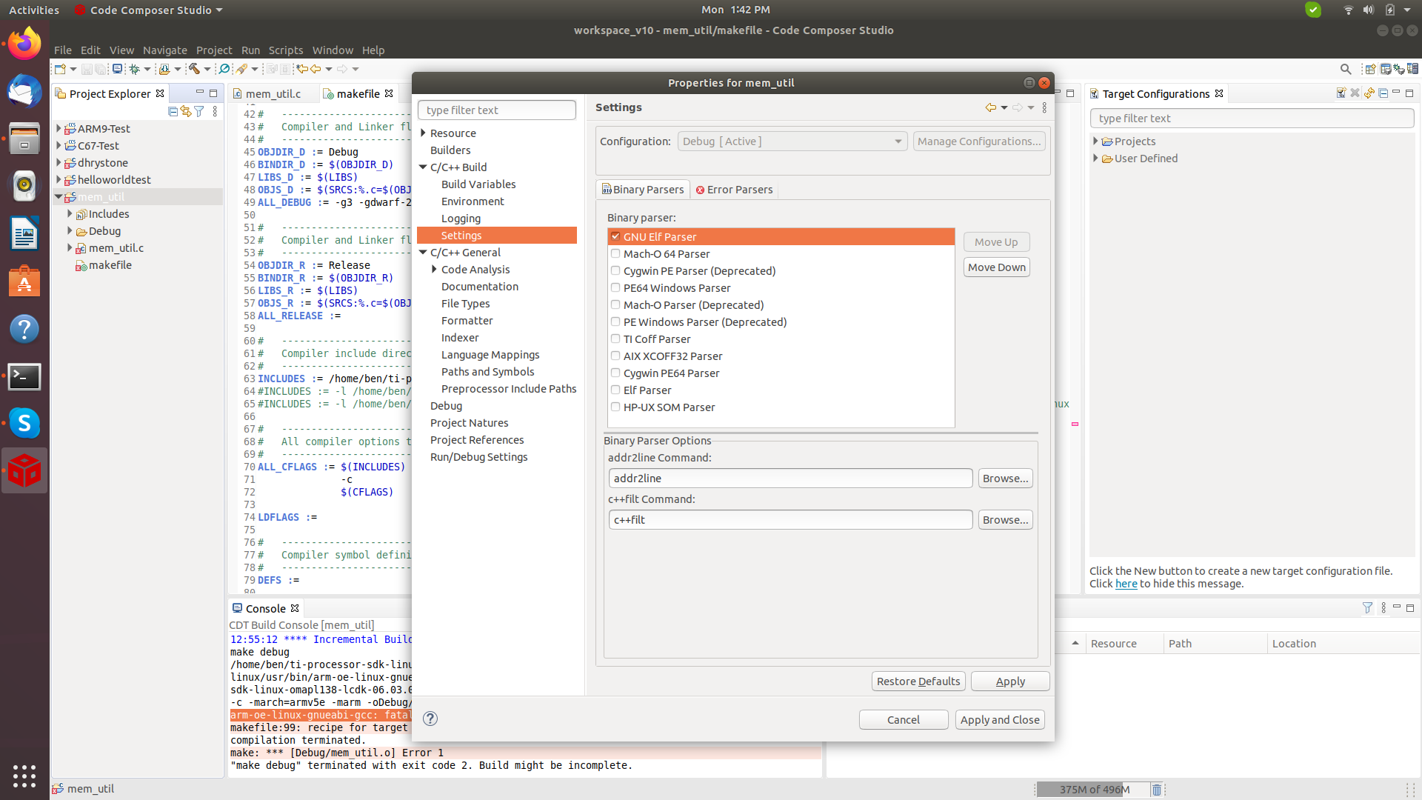Click the addr2line Command input field
The width and height of the screenshot is (1422, 800).
(x=790, y=479)
